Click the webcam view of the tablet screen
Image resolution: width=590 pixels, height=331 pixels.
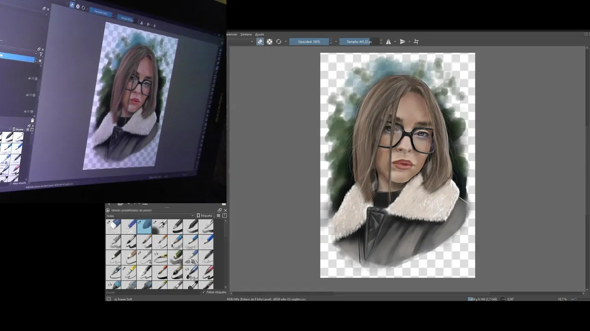[x=113, y=100]
